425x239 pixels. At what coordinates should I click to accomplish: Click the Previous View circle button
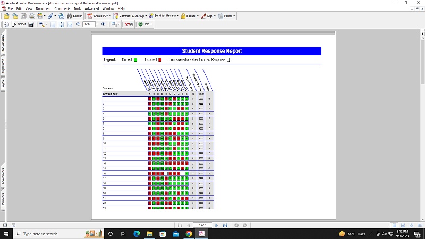[x=236, y=225]
